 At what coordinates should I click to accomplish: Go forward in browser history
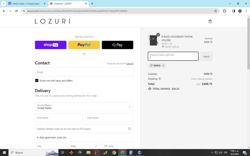click(10, 11)
